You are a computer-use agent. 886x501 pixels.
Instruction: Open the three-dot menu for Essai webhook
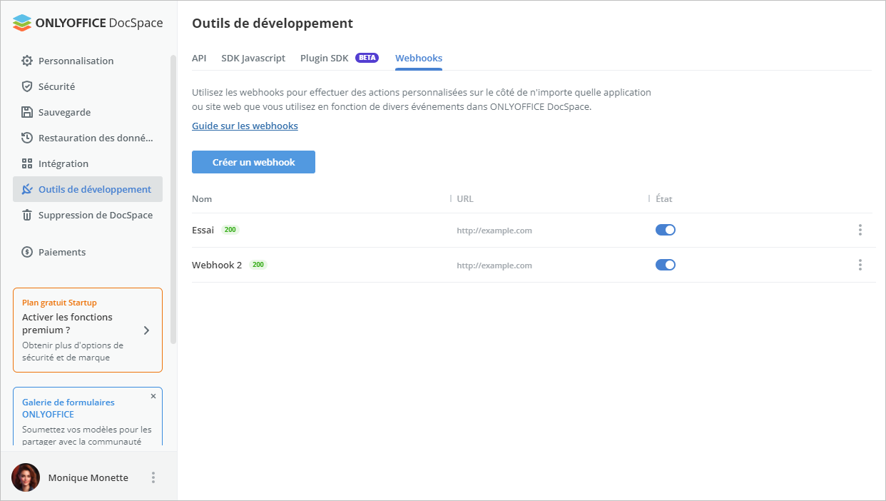(860, 230)
